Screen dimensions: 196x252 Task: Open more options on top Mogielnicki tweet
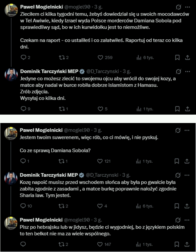[188, 7]
